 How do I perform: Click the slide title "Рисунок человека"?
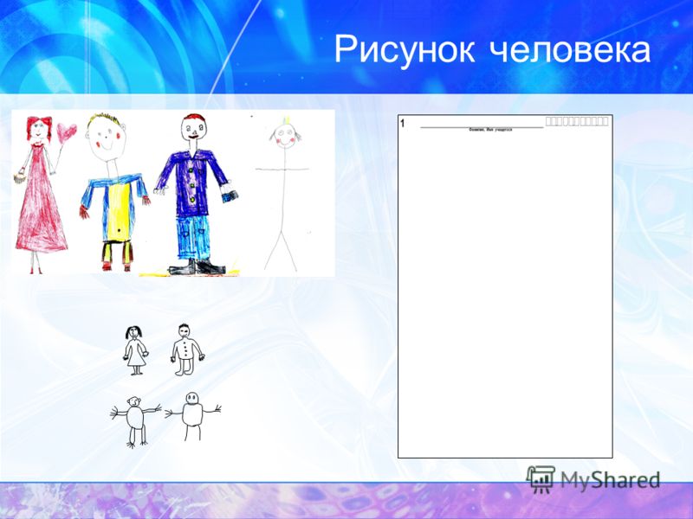pos(492,49)
